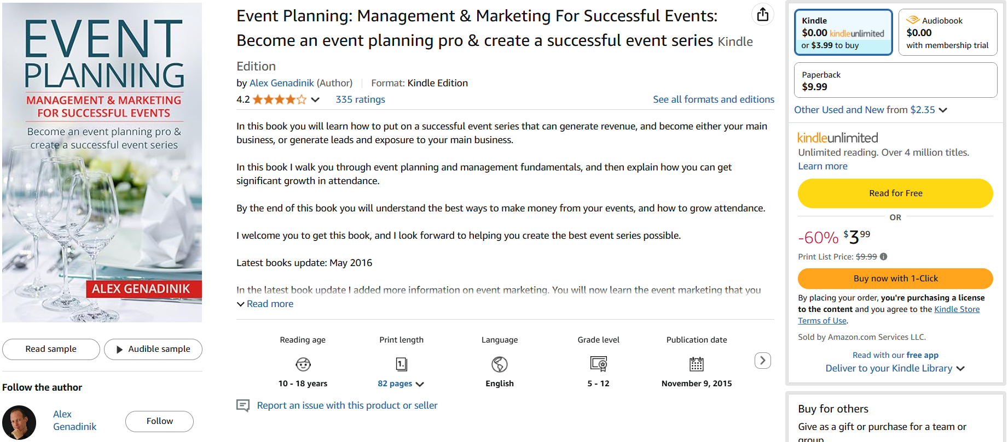
Task: Click Alex Genadinik's author profile photo
Action: click(19, 422)
